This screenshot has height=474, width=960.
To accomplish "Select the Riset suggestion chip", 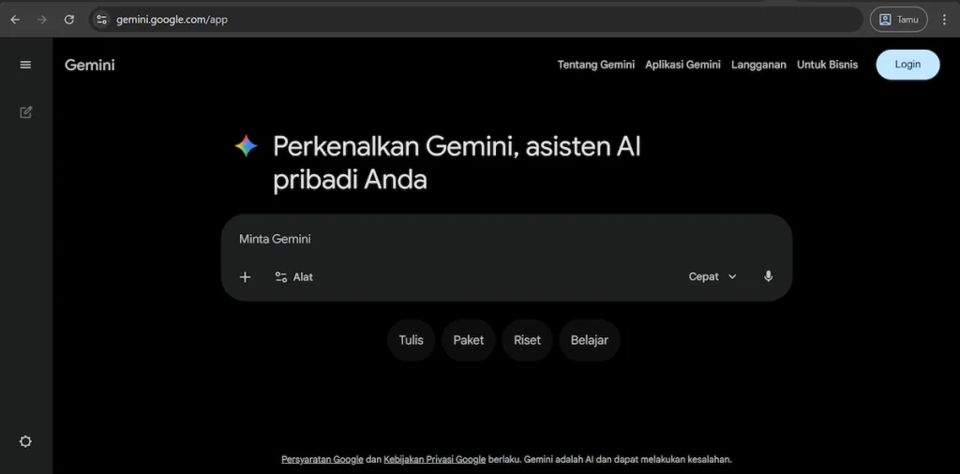I will pos(527,340).
